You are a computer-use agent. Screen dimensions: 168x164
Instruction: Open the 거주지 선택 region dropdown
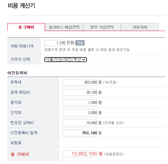(66, 60)
